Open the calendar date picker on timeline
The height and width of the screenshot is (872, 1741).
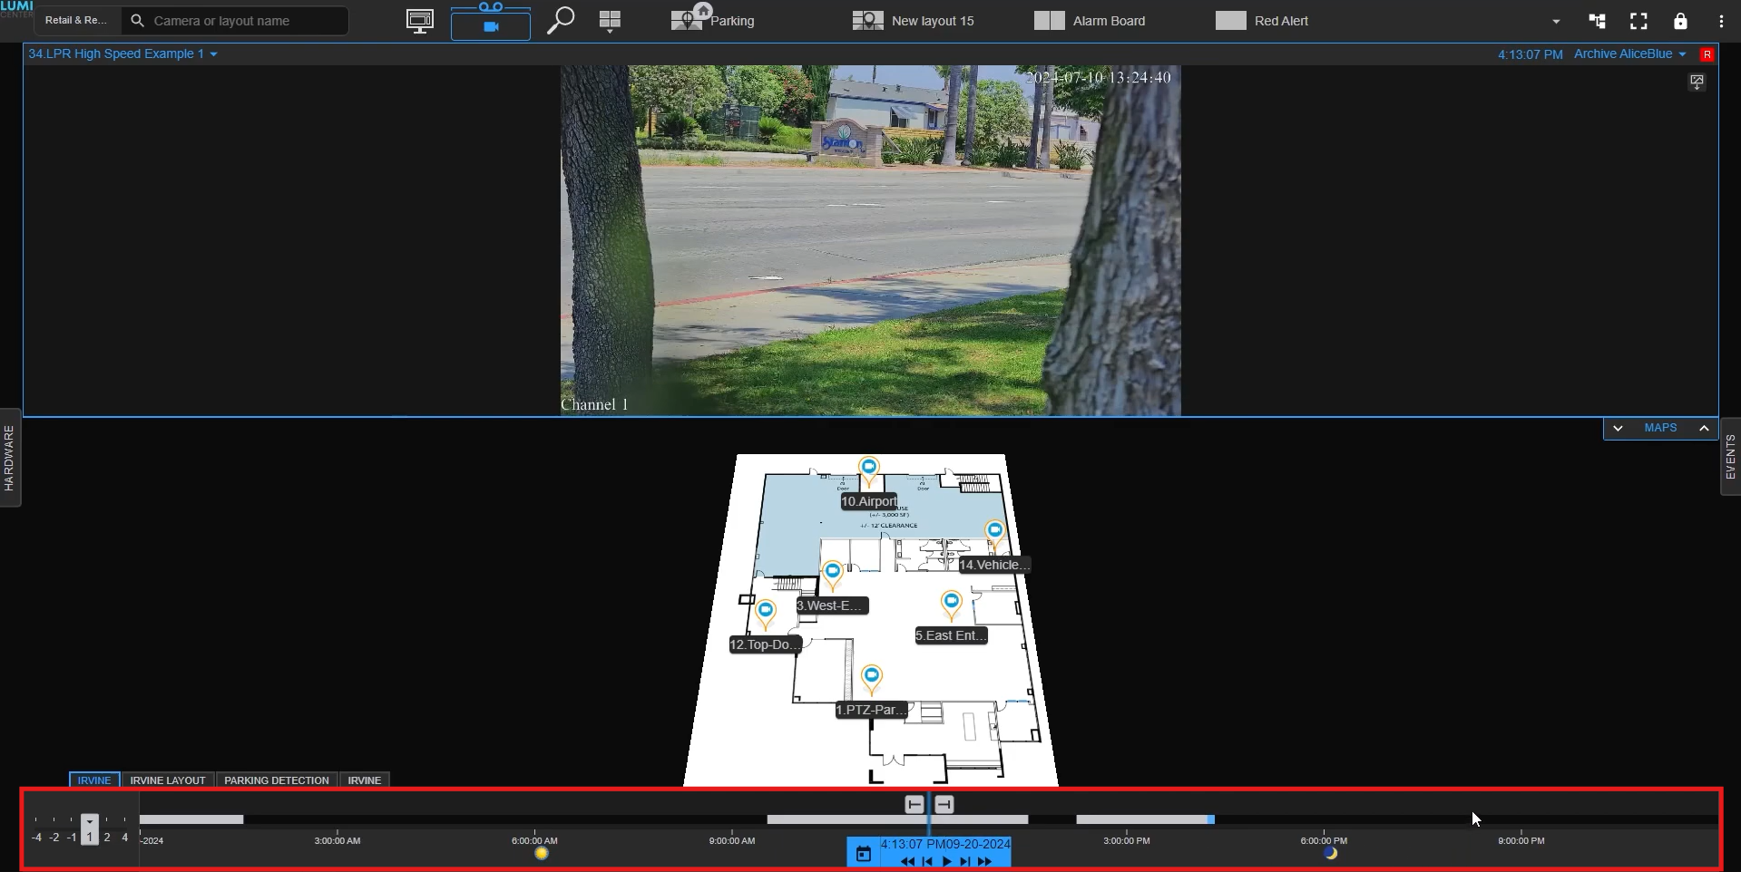point(863,854)
